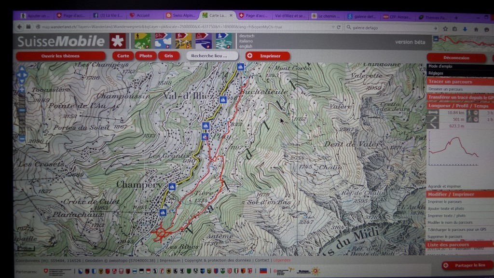The width and height of the screenshot is (494, 278).
Task: Open the downloads arrow icon
Action: [x=465, y=29]
